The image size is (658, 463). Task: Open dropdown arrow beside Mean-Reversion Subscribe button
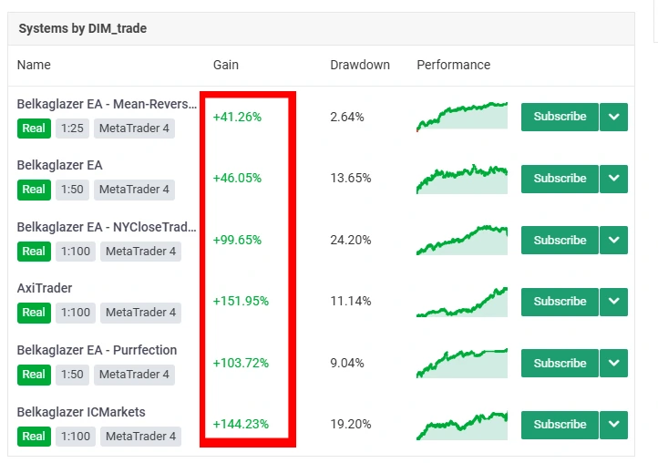(x=614, y=117)
